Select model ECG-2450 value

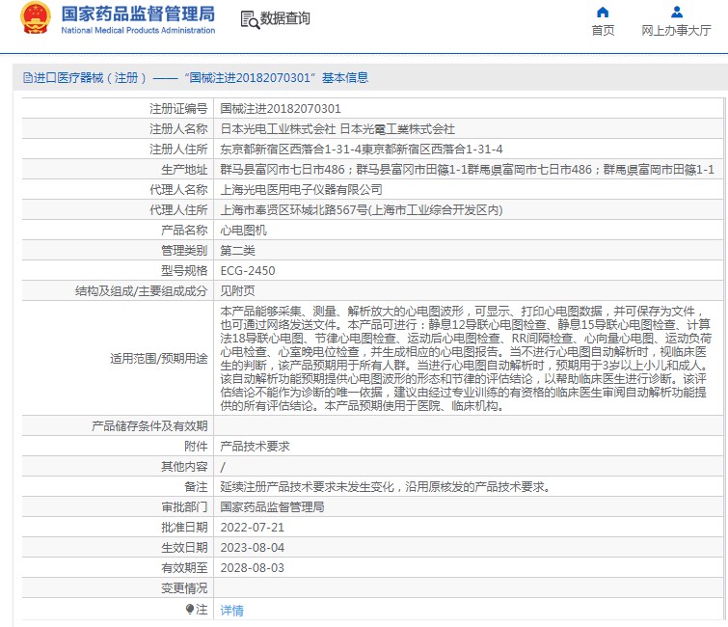pos(248,271)
